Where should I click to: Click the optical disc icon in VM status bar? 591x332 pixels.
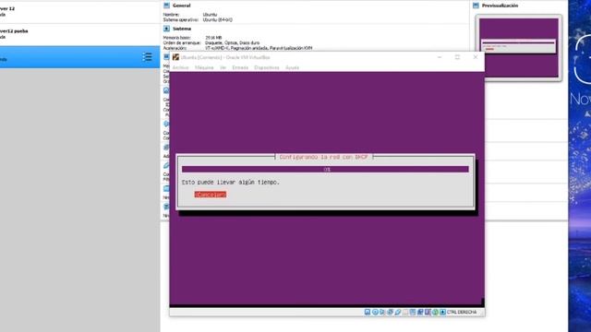376,312
